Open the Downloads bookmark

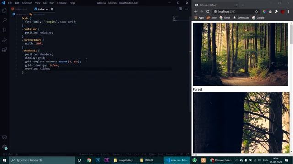coord(241,18)
